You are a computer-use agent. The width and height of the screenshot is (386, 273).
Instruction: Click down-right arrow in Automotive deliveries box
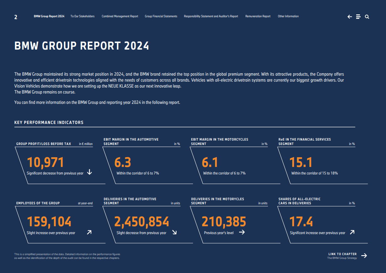[x=174, y=233]
